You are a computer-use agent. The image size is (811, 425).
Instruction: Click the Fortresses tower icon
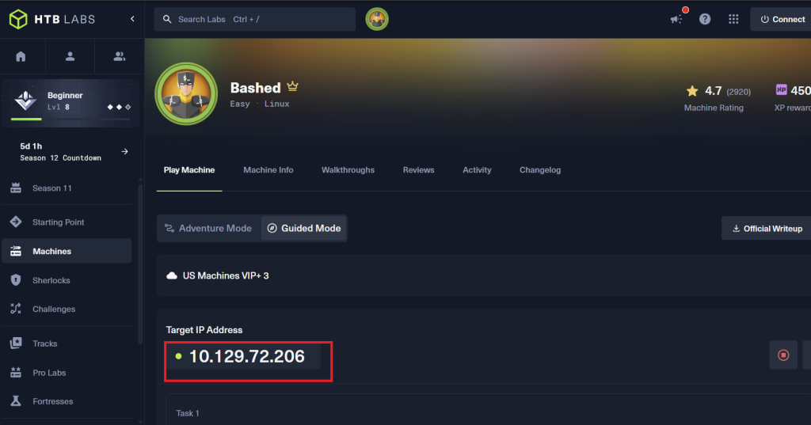click(16, 401)
